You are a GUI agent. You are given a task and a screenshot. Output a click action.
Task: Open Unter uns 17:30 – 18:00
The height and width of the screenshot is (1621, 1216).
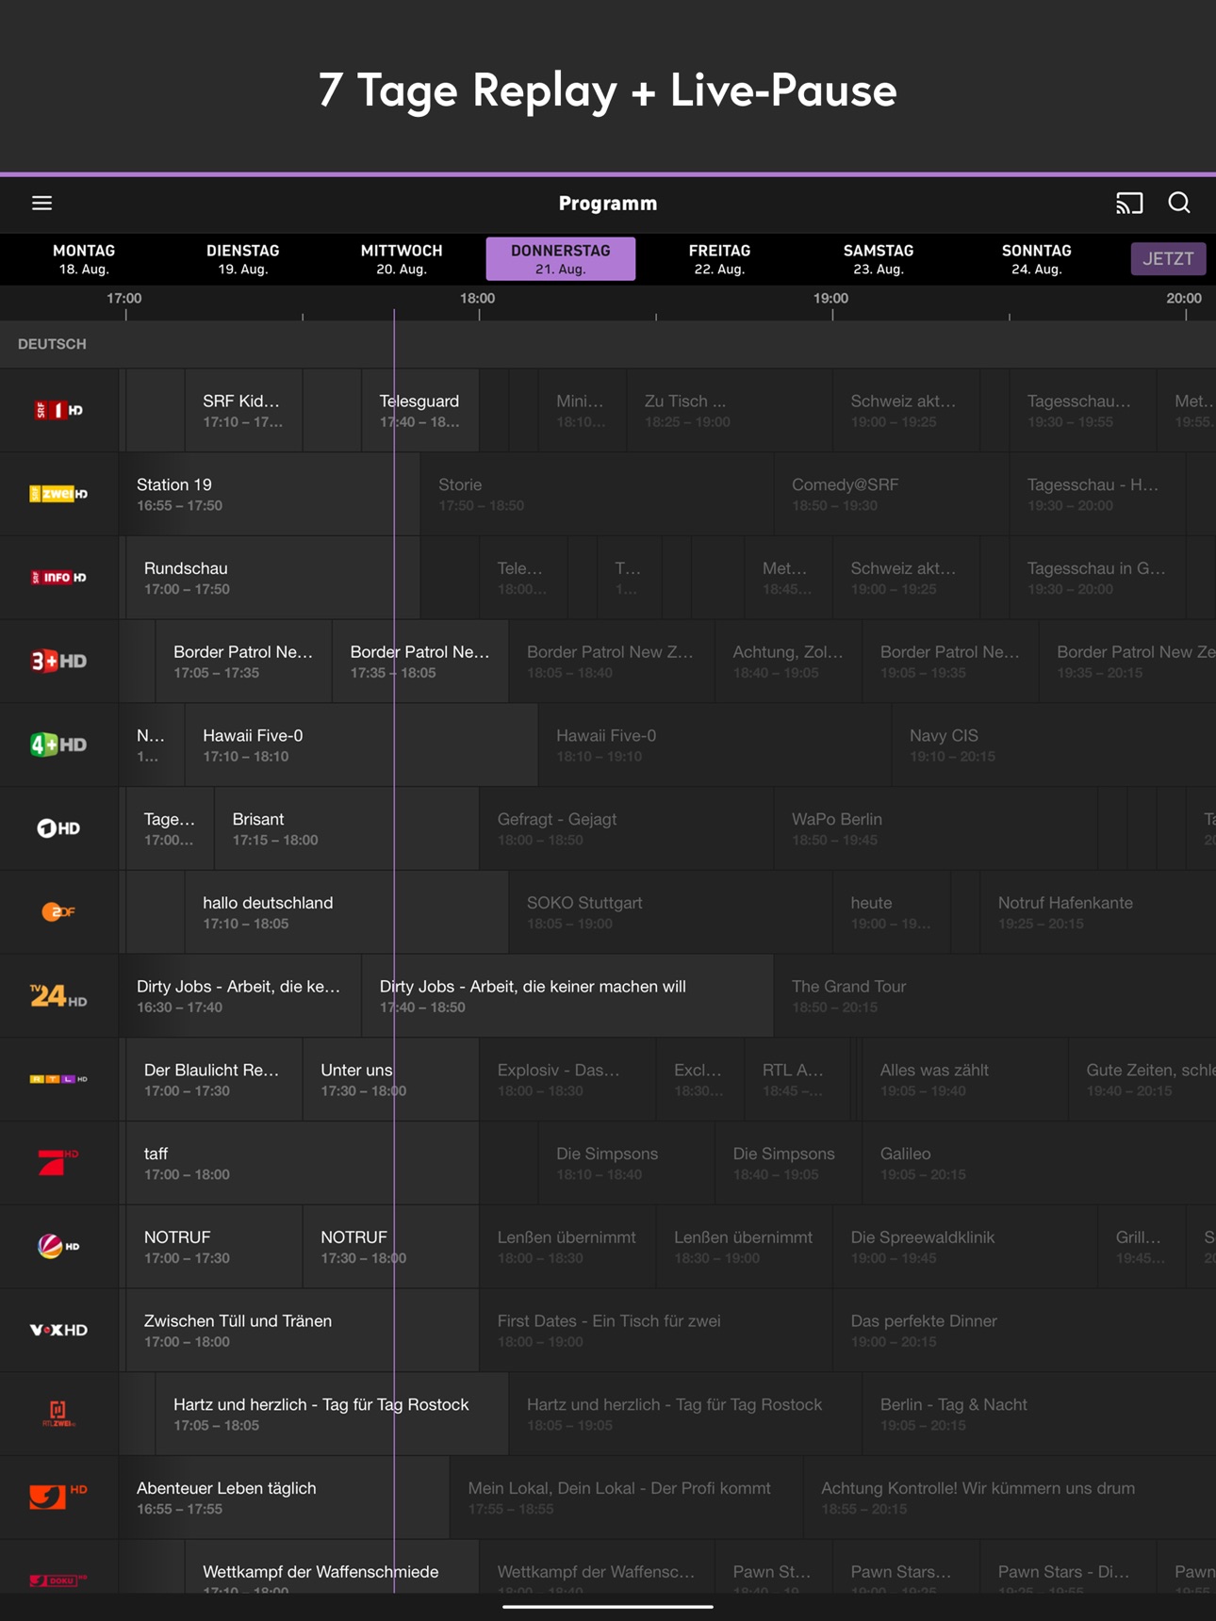tap(390, 1079)
